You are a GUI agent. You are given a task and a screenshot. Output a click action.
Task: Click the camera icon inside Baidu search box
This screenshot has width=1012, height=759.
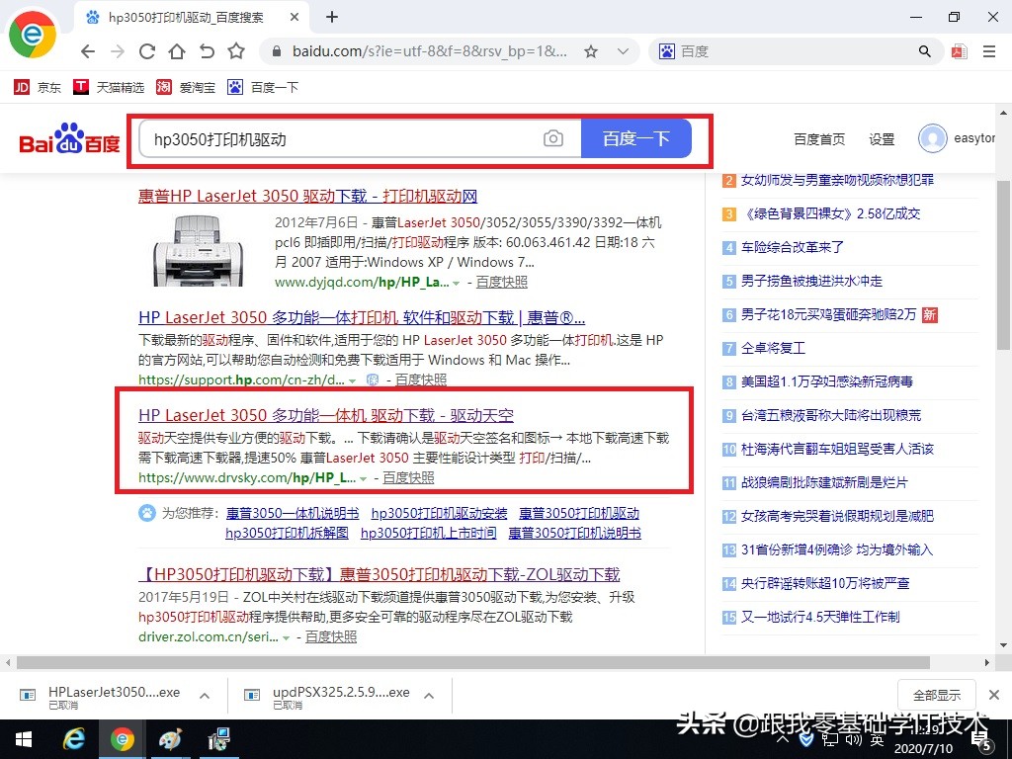point(554,138)
